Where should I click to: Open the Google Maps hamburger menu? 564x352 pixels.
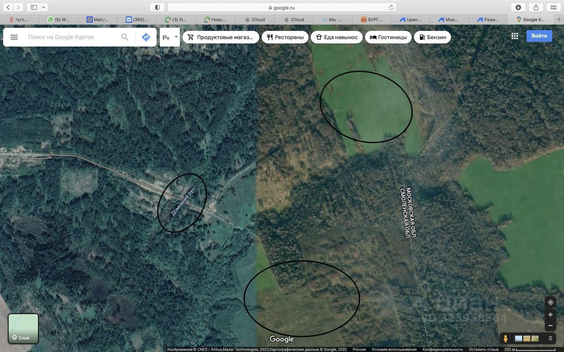pyautogui.click(x=14, y=37)
